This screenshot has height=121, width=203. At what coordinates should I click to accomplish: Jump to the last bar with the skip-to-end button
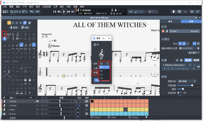[73, 12]
